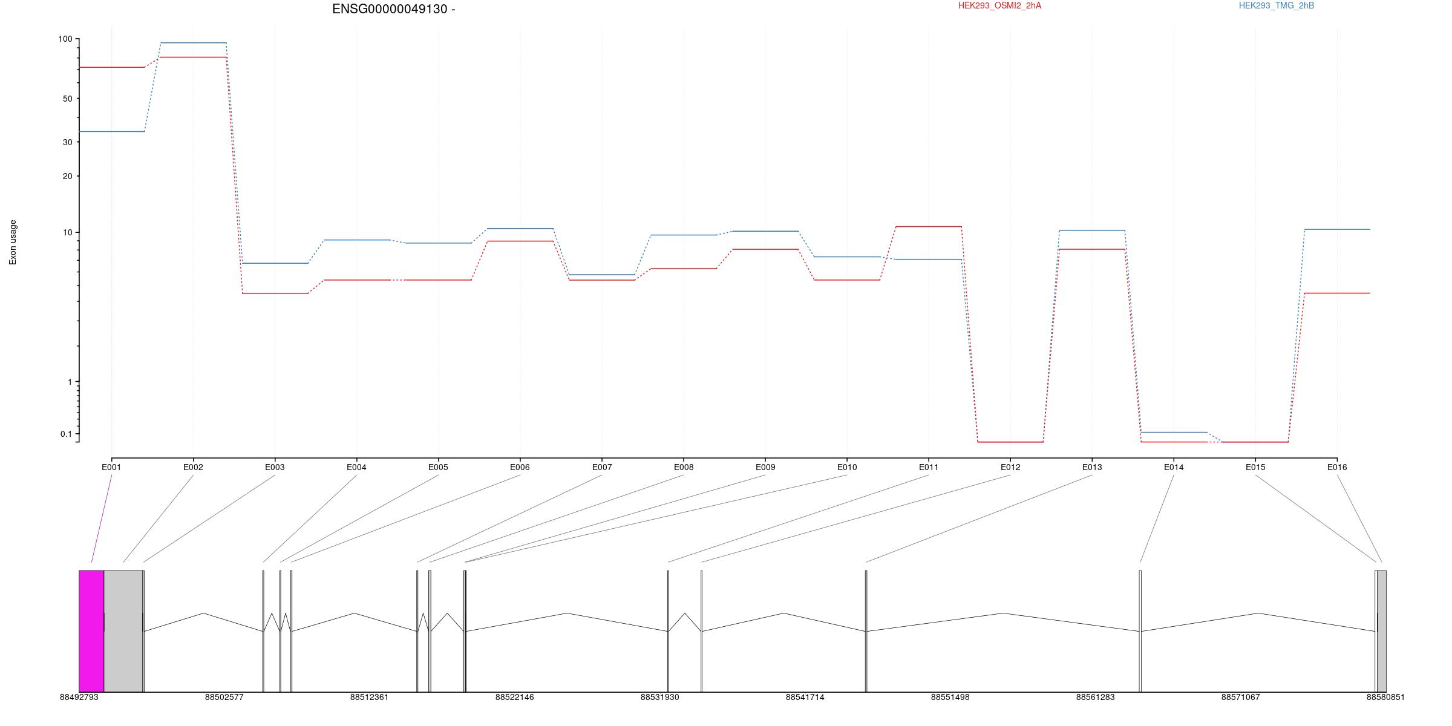Click genomic coordinate 88580851
Image resolution: width=1452 pixels, height=726 pixels.
tap(1385, 697)
